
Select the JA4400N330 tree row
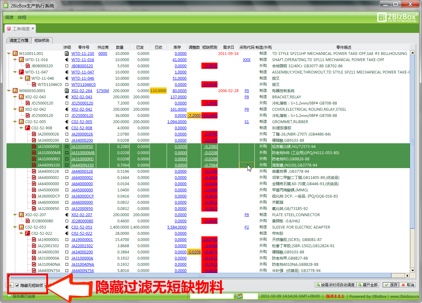point(49,165)
